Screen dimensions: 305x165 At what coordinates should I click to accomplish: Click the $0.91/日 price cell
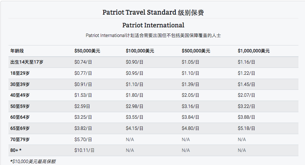coord(83,84)
